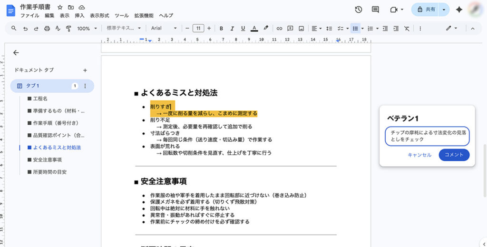This screenshot has height=247, width=487.
Task: Insert an image from toolbar
Action: 301,28
